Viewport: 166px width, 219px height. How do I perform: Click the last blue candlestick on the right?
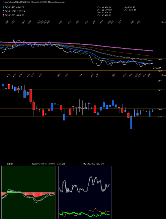coord(153,110)
